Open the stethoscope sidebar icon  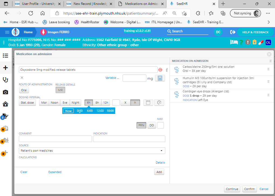click(5, 80)
